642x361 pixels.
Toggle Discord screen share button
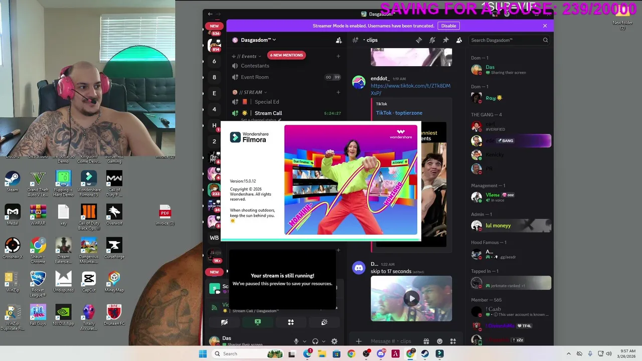[257, 322]
